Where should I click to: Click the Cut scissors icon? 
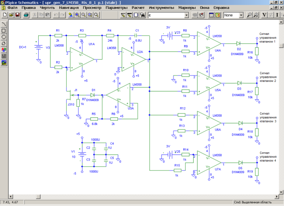click(x=35, y=15)
